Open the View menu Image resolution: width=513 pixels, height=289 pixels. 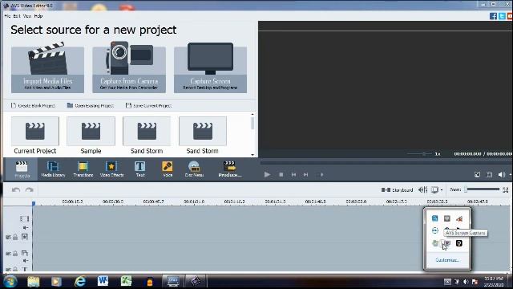pyautogui.click(x=27, y=16)
